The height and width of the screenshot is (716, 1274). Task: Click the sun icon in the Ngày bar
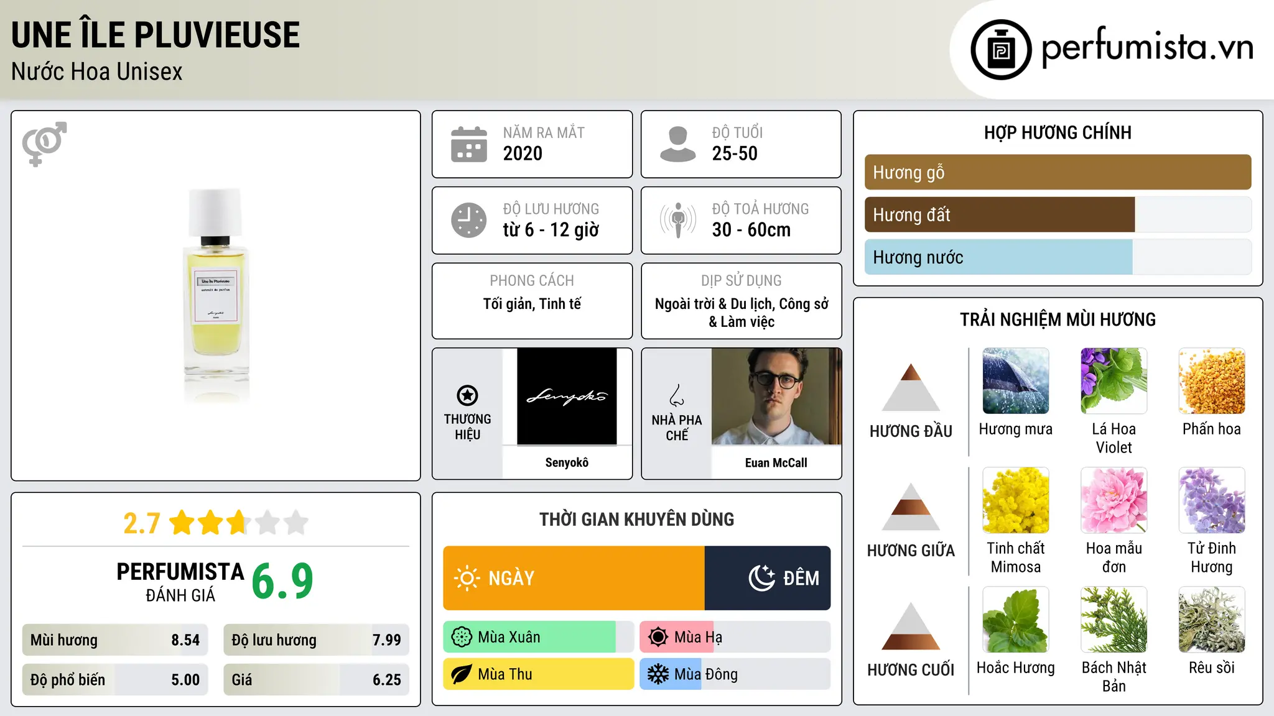point(467,578)
